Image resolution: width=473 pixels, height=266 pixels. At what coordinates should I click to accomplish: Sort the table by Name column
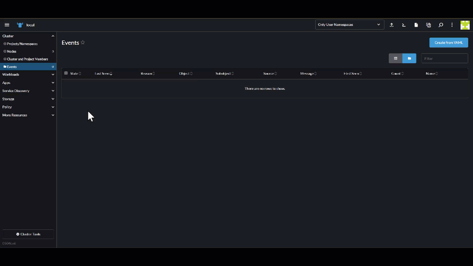pyautogui.click(x=432, y=74)
